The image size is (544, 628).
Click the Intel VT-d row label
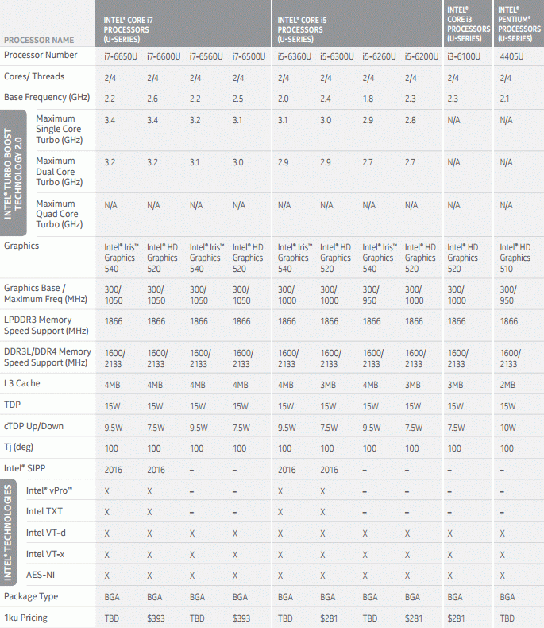[x=45, y=533]
